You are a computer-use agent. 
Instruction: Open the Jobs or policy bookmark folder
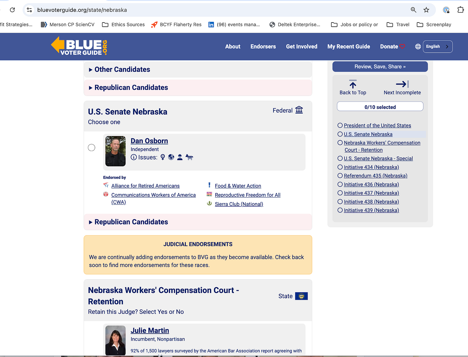coord(355,24)
